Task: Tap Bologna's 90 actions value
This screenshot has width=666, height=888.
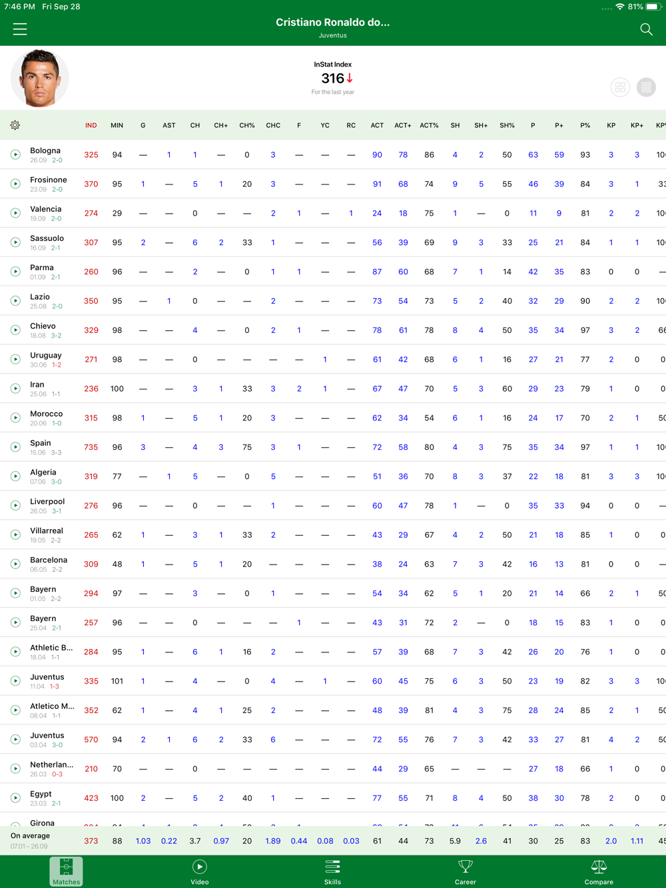Action: (x=377, y=155)
